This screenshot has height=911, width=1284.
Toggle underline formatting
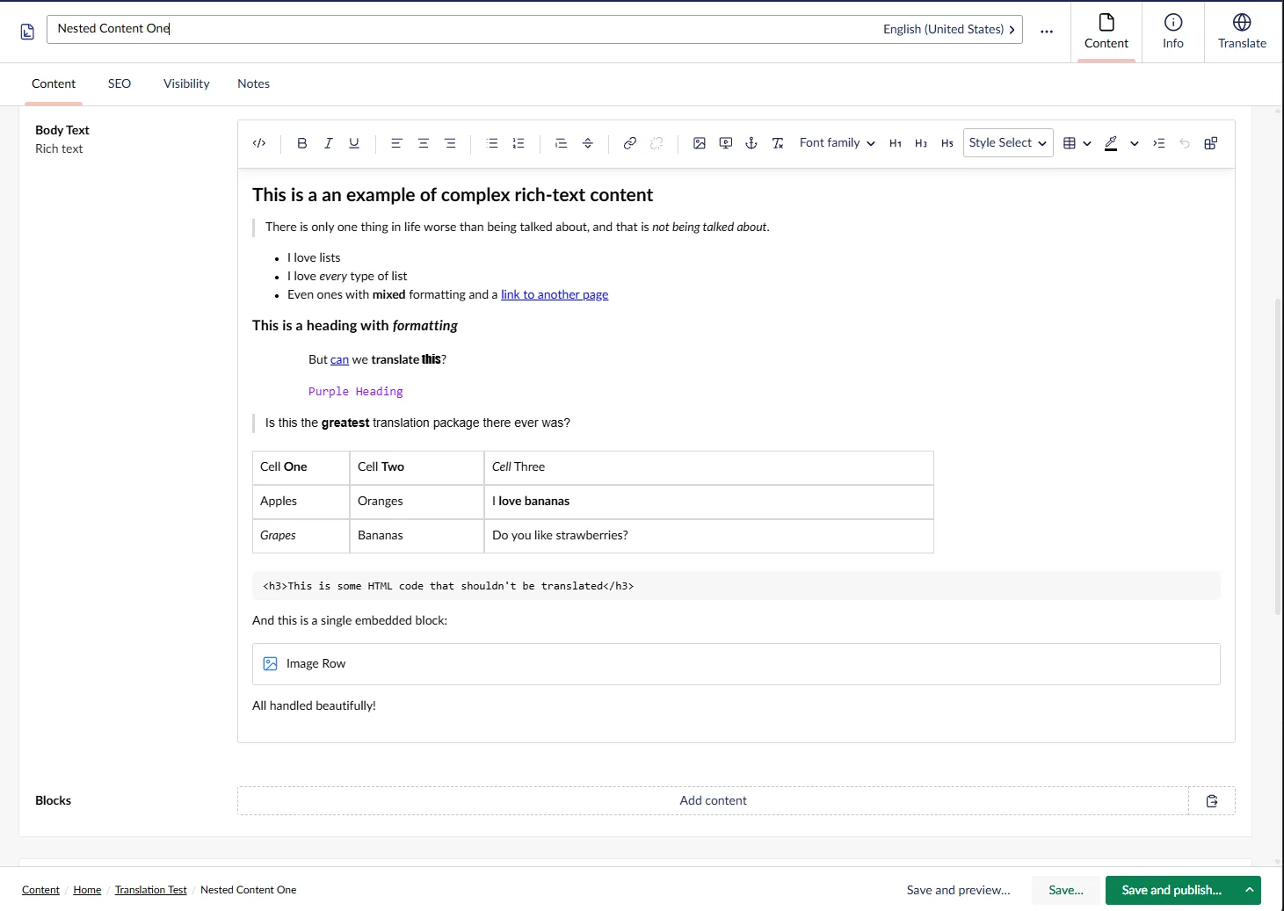354,143
